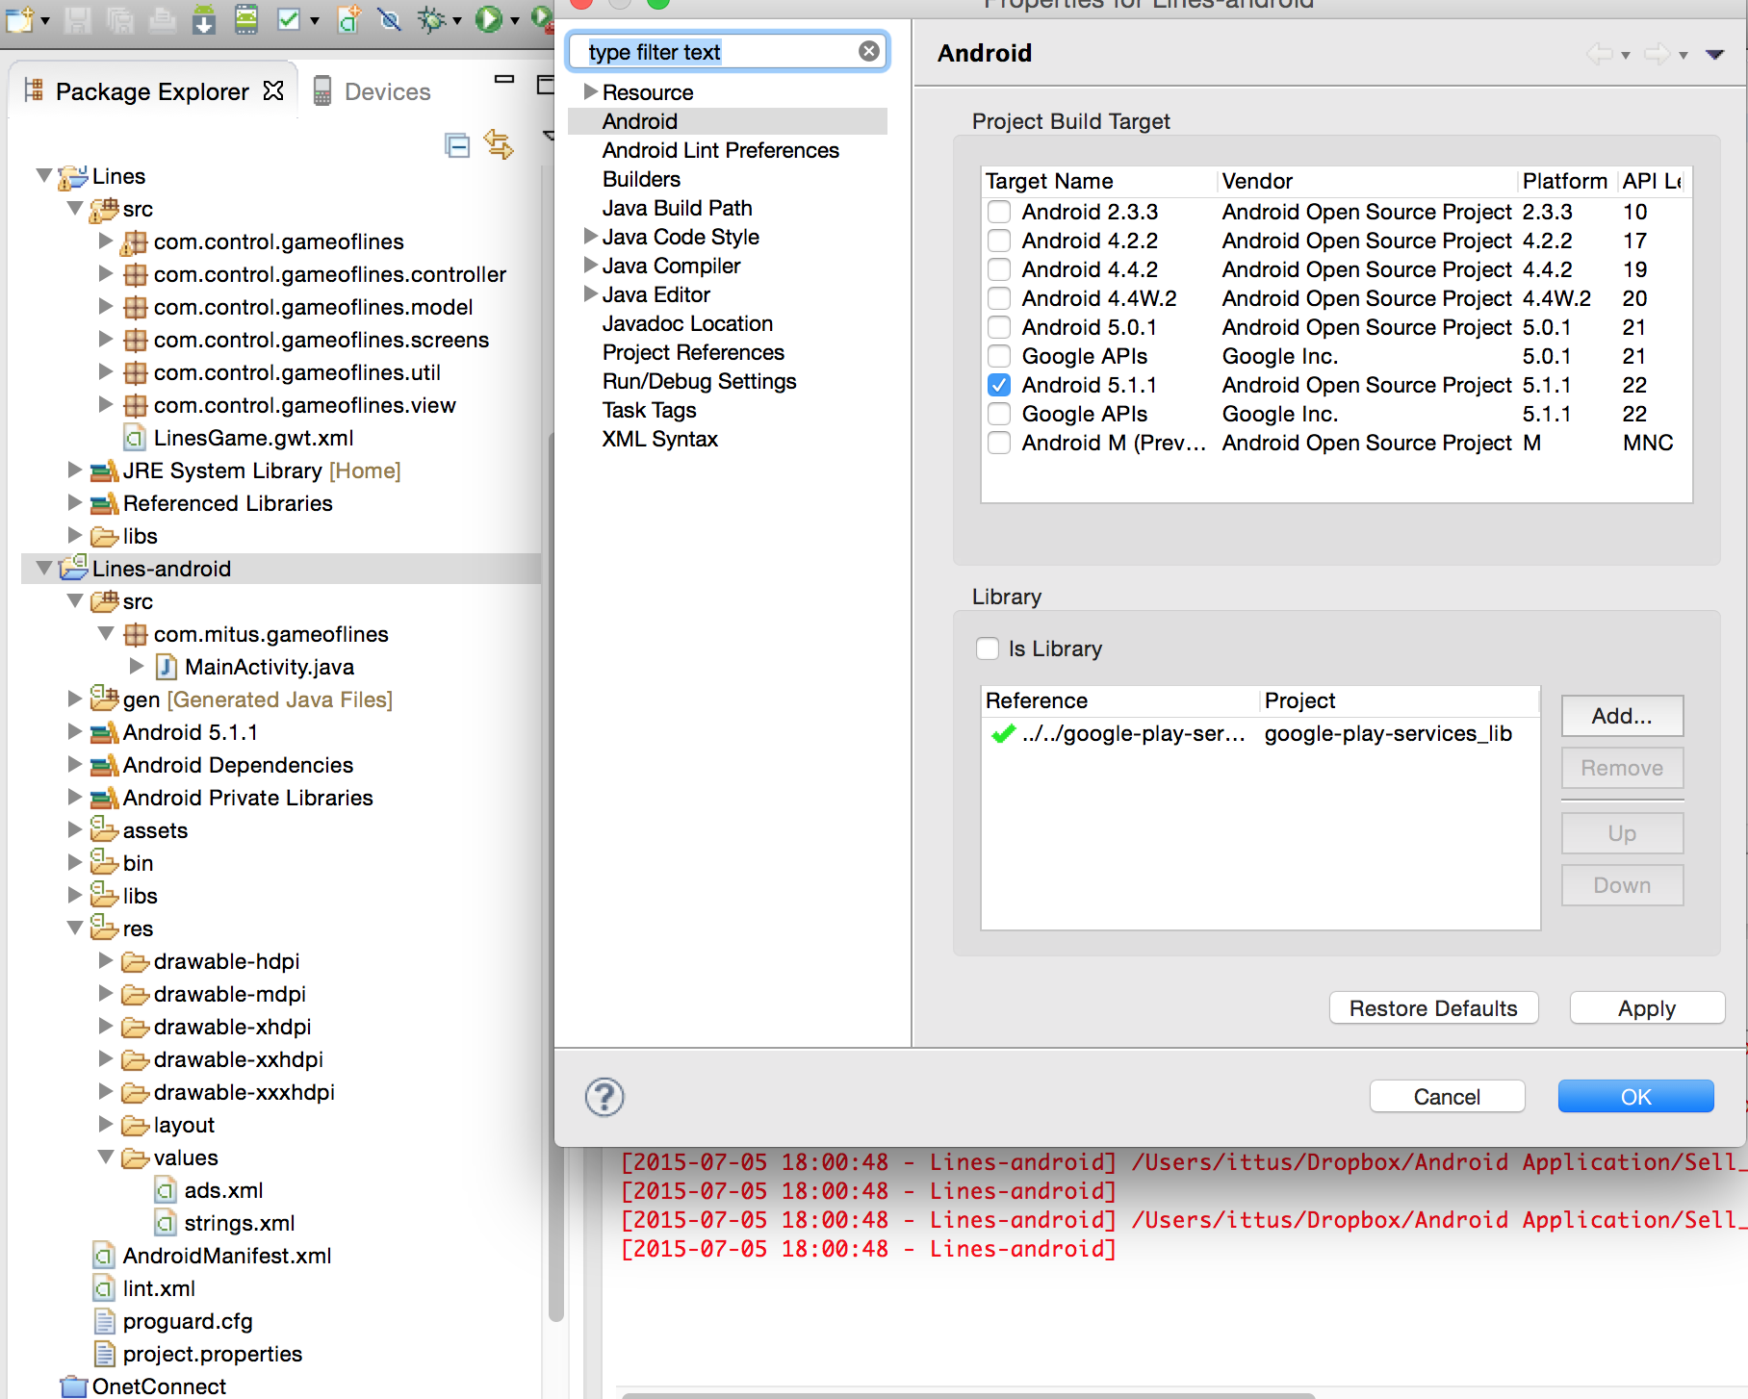Open the Android Virtual Device Manager
The image size is (1748, 1399).
click(246, 19)
